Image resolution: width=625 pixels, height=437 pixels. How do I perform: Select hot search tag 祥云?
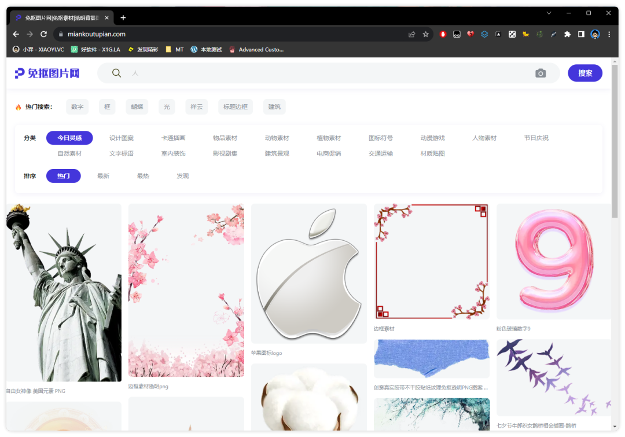click(x=197, y=107)
